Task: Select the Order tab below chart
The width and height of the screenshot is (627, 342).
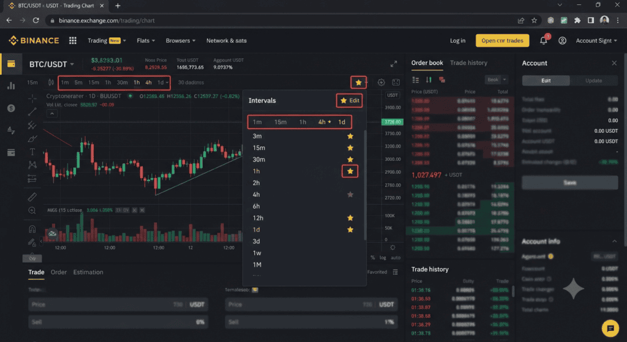Action: 58,272
